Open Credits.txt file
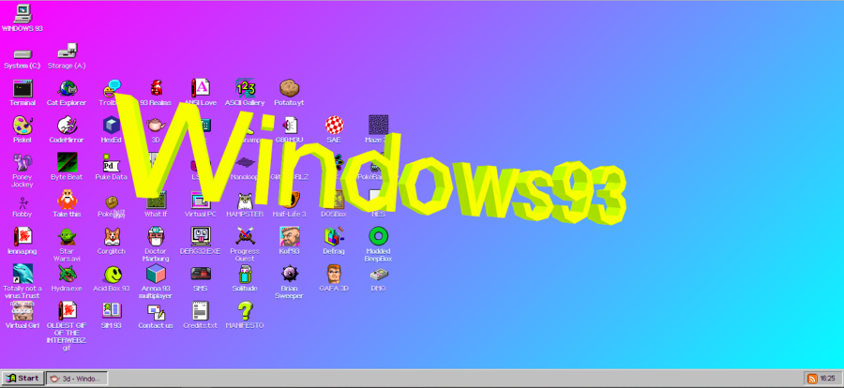844x388 pixels. point(201,310)
